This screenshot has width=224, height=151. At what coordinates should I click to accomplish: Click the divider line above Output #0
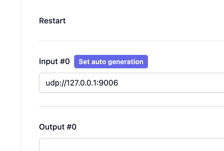point(131,106)
